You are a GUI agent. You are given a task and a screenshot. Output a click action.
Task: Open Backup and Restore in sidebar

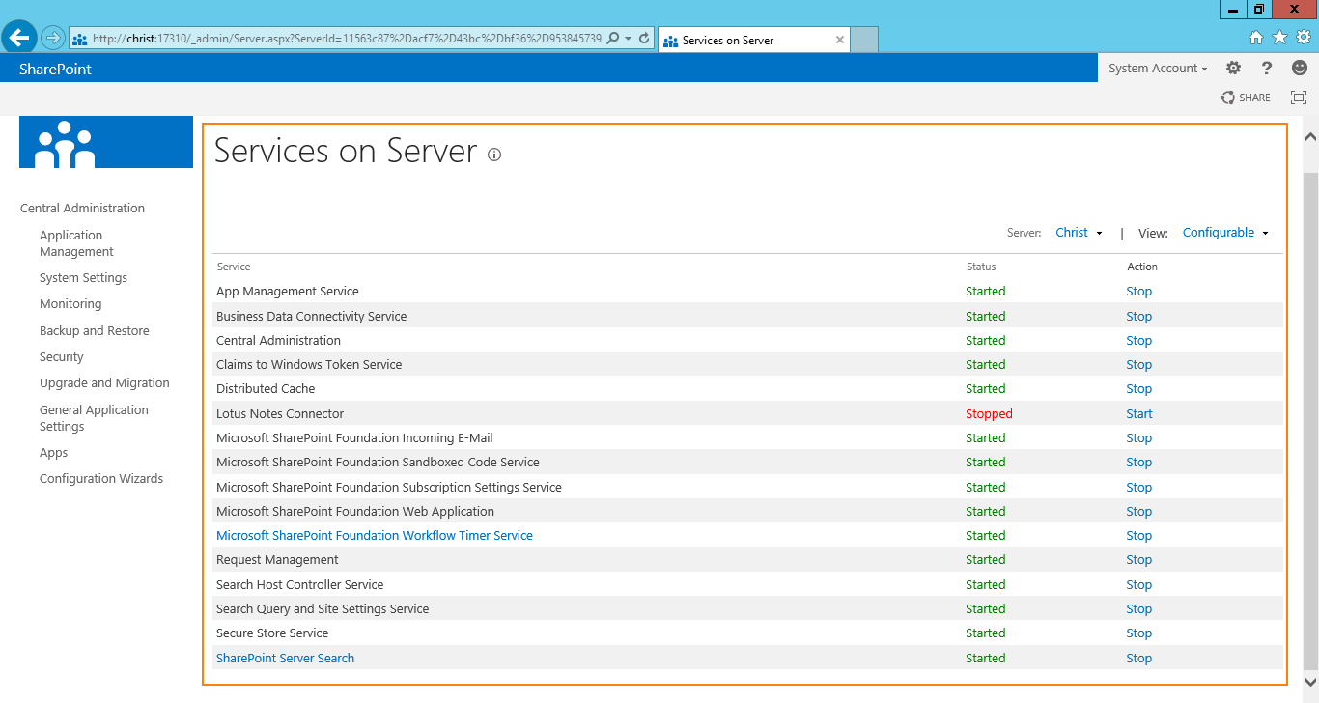[x=95, y=330]
